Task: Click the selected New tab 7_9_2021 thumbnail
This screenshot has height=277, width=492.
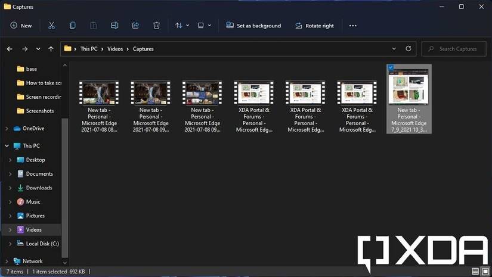Action: (x=409, y=86)
